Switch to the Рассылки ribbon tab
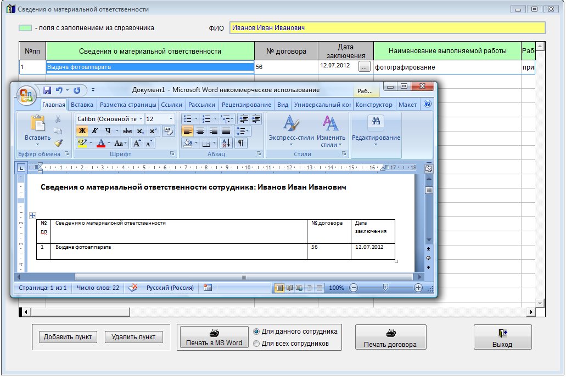Image resolution: width=566 pixels, height=377 pixels. pos(202,105)
